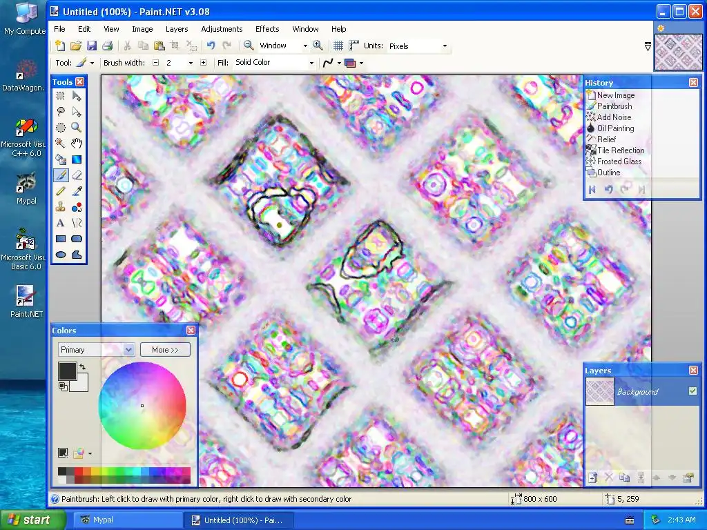Open the Edit menu
This screenshot has width=707, height=530.
[x=84, y=29]
